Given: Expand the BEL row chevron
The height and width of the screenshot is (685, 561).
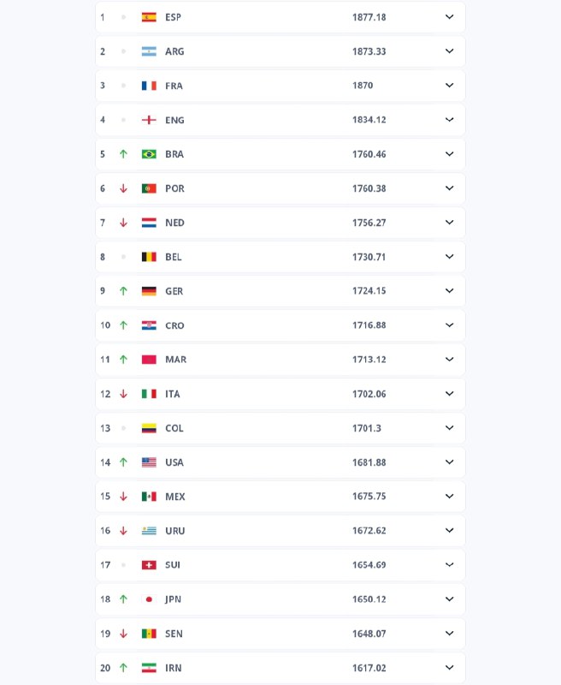Looking at the screenshot, I should pos(449,257).
